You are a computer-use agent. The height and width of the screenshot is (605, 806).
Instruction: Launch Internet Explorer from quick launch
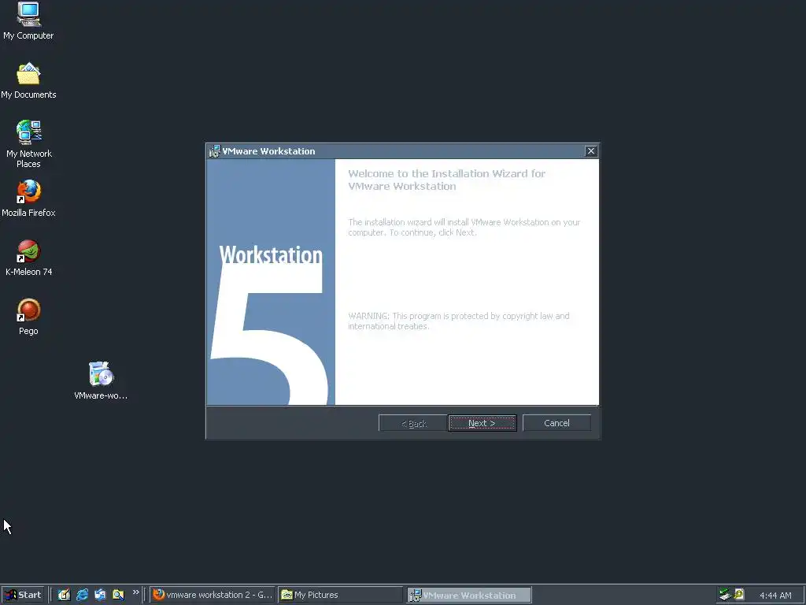pyautogui.click(x=82, y=595)
